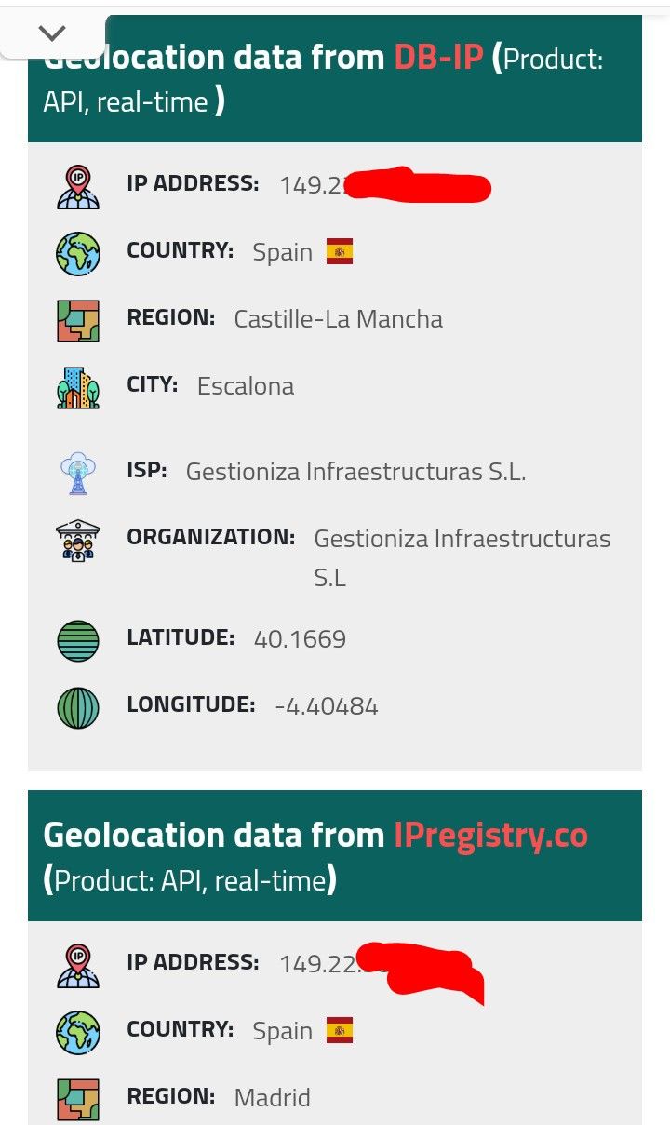670x1125 pixels.
Task: Expand the chevron dropdown at top left
Action: click(52, 33)
